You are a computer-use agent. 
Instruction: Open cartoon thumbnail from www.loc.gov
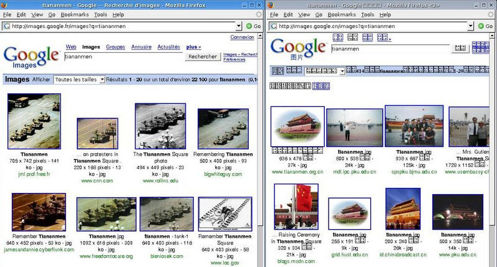tap(225, 214)
